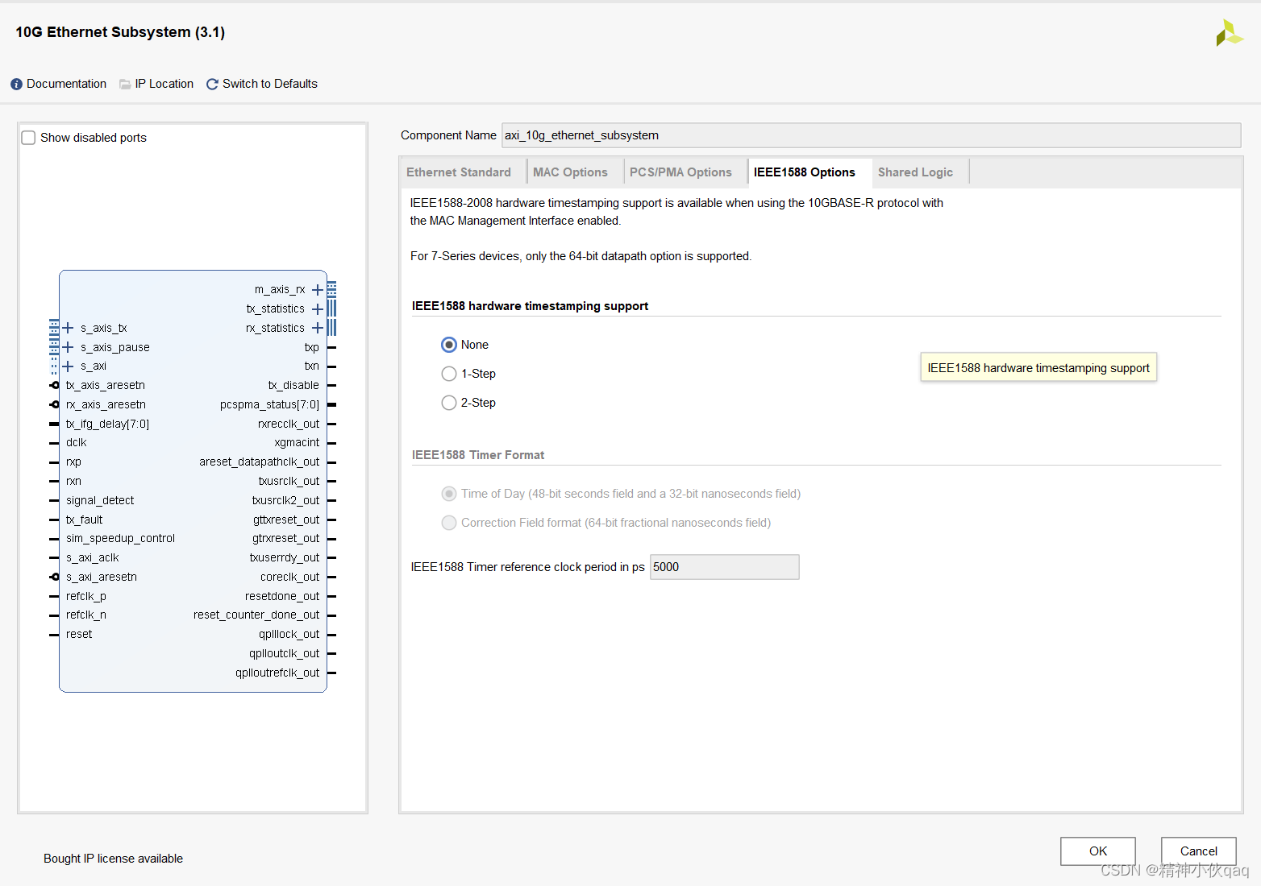Click the Xilinx logo icon
The image size is (1261, 886).
[1229, 33]
